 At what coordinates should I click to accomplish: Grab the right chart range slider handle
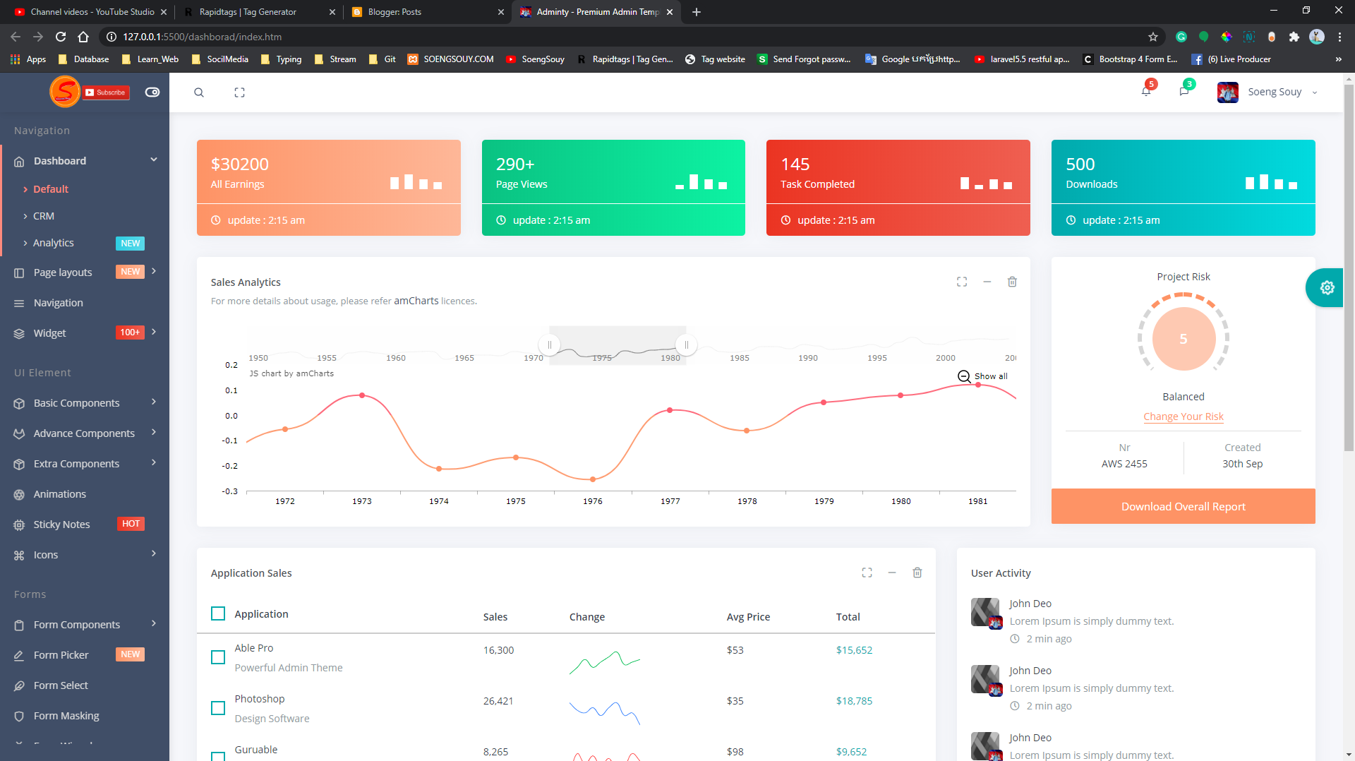(686, 345)
